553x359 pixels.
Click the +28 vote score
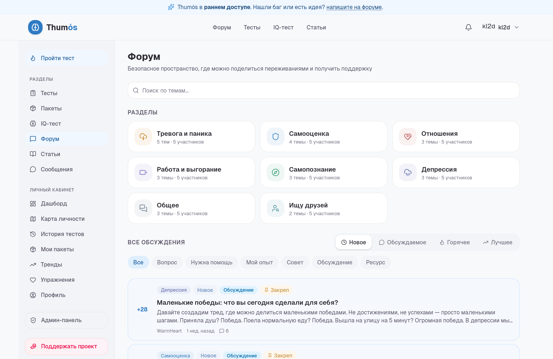coord(142,309)
